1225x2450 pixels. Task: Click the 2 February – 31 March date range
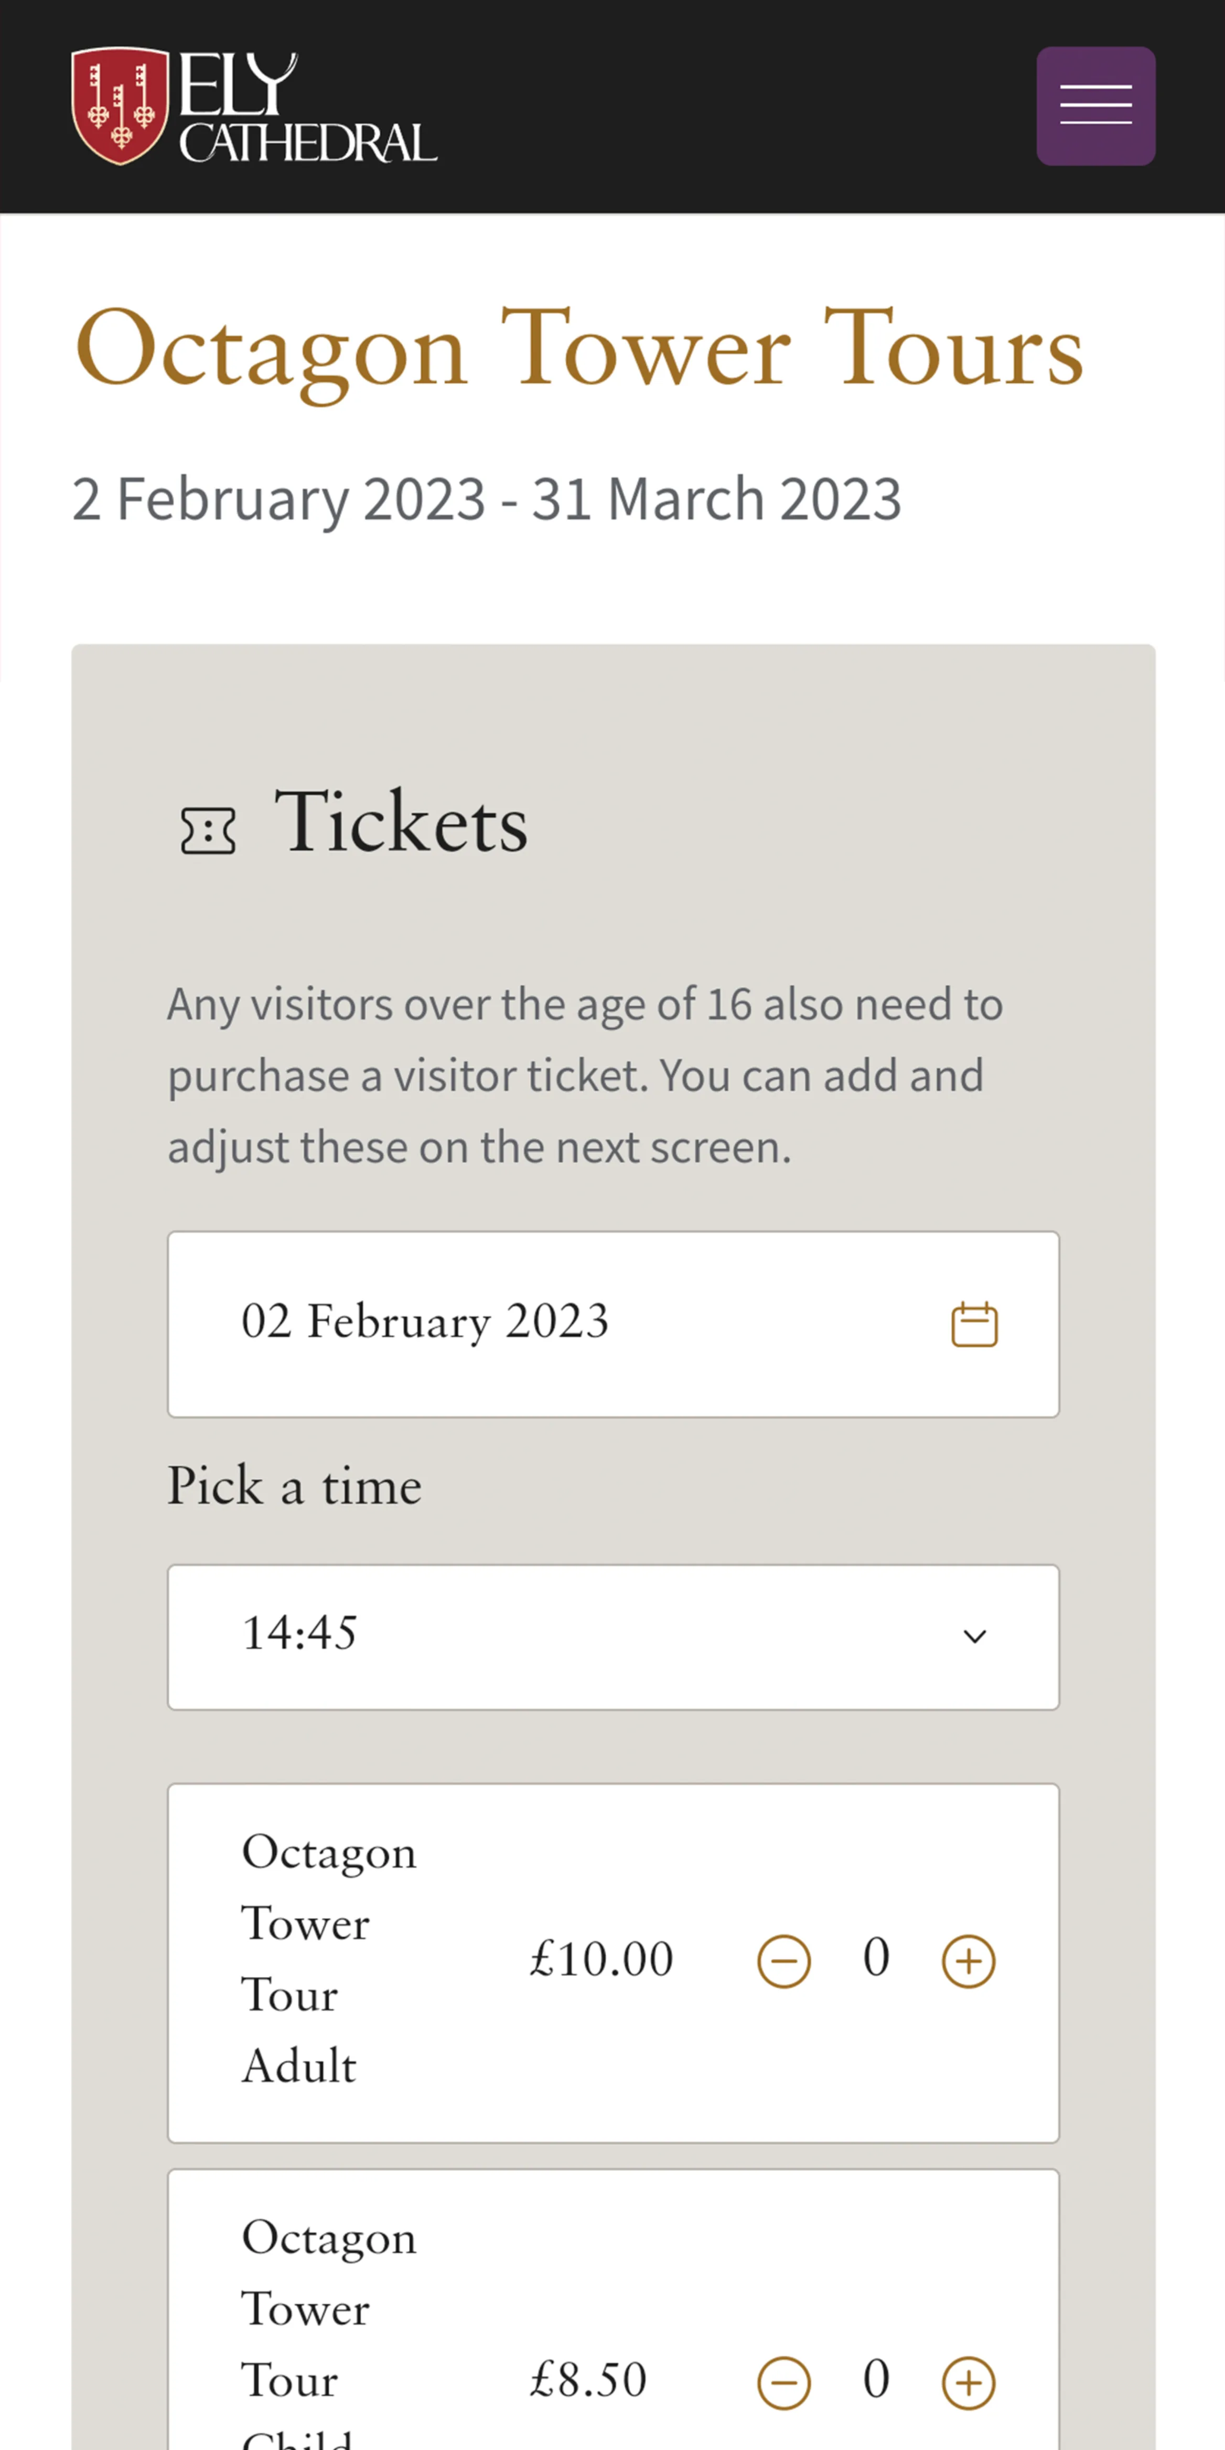coord(486,499)
